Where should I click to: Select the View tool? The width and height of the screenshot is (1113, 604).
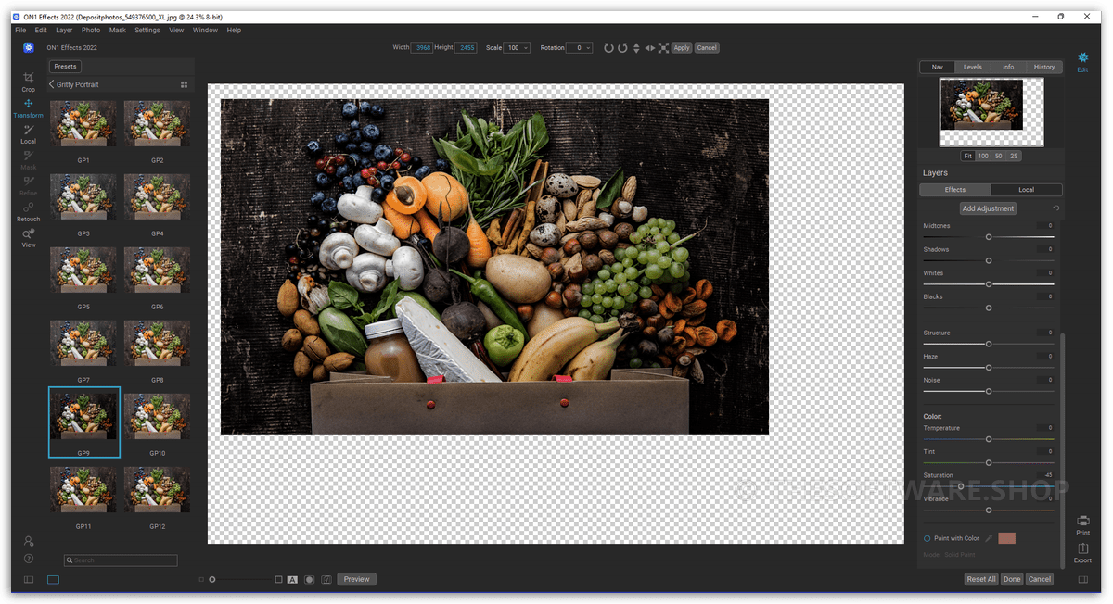coord(29,238)
